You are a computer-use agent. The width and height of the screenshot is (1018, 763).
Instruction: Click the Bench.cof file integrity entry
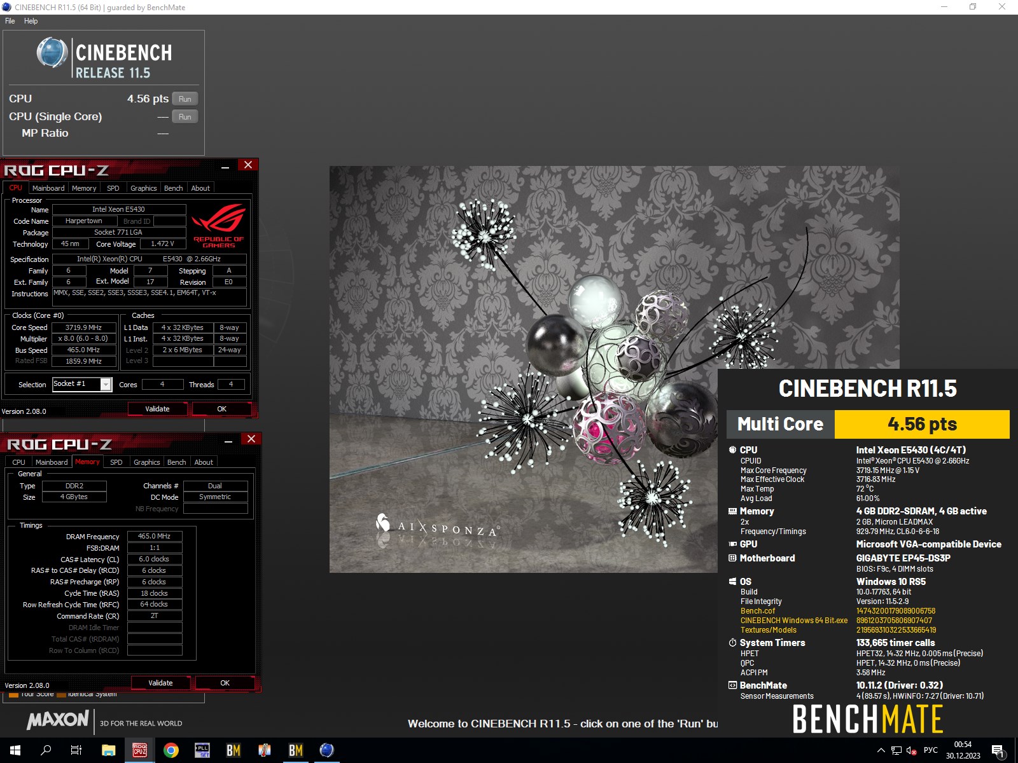pyautogui.click(x=758, y=611)
